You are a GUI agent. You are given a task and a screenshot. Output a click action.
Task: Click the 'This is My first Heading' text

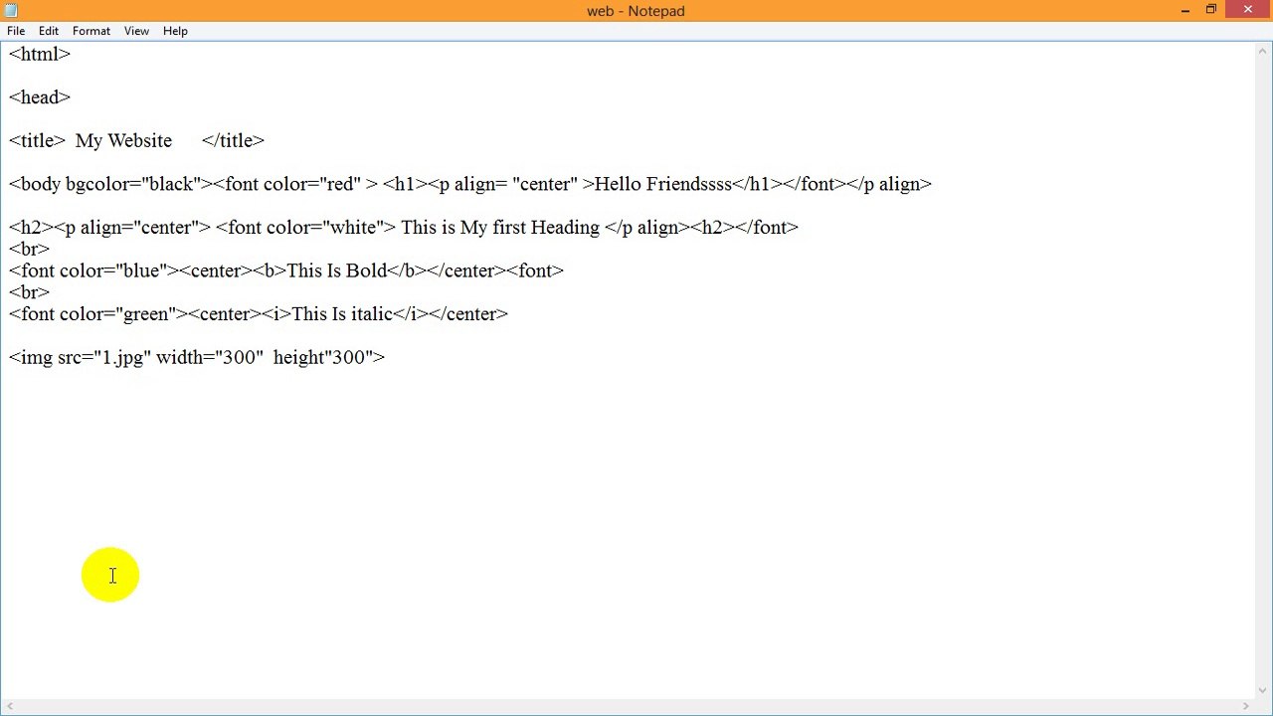tap(500, 228)
